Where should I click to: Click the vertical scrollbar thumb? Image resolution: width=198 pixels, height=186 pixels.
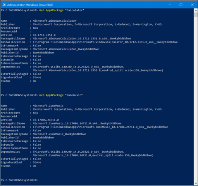[x=196, y=15]
